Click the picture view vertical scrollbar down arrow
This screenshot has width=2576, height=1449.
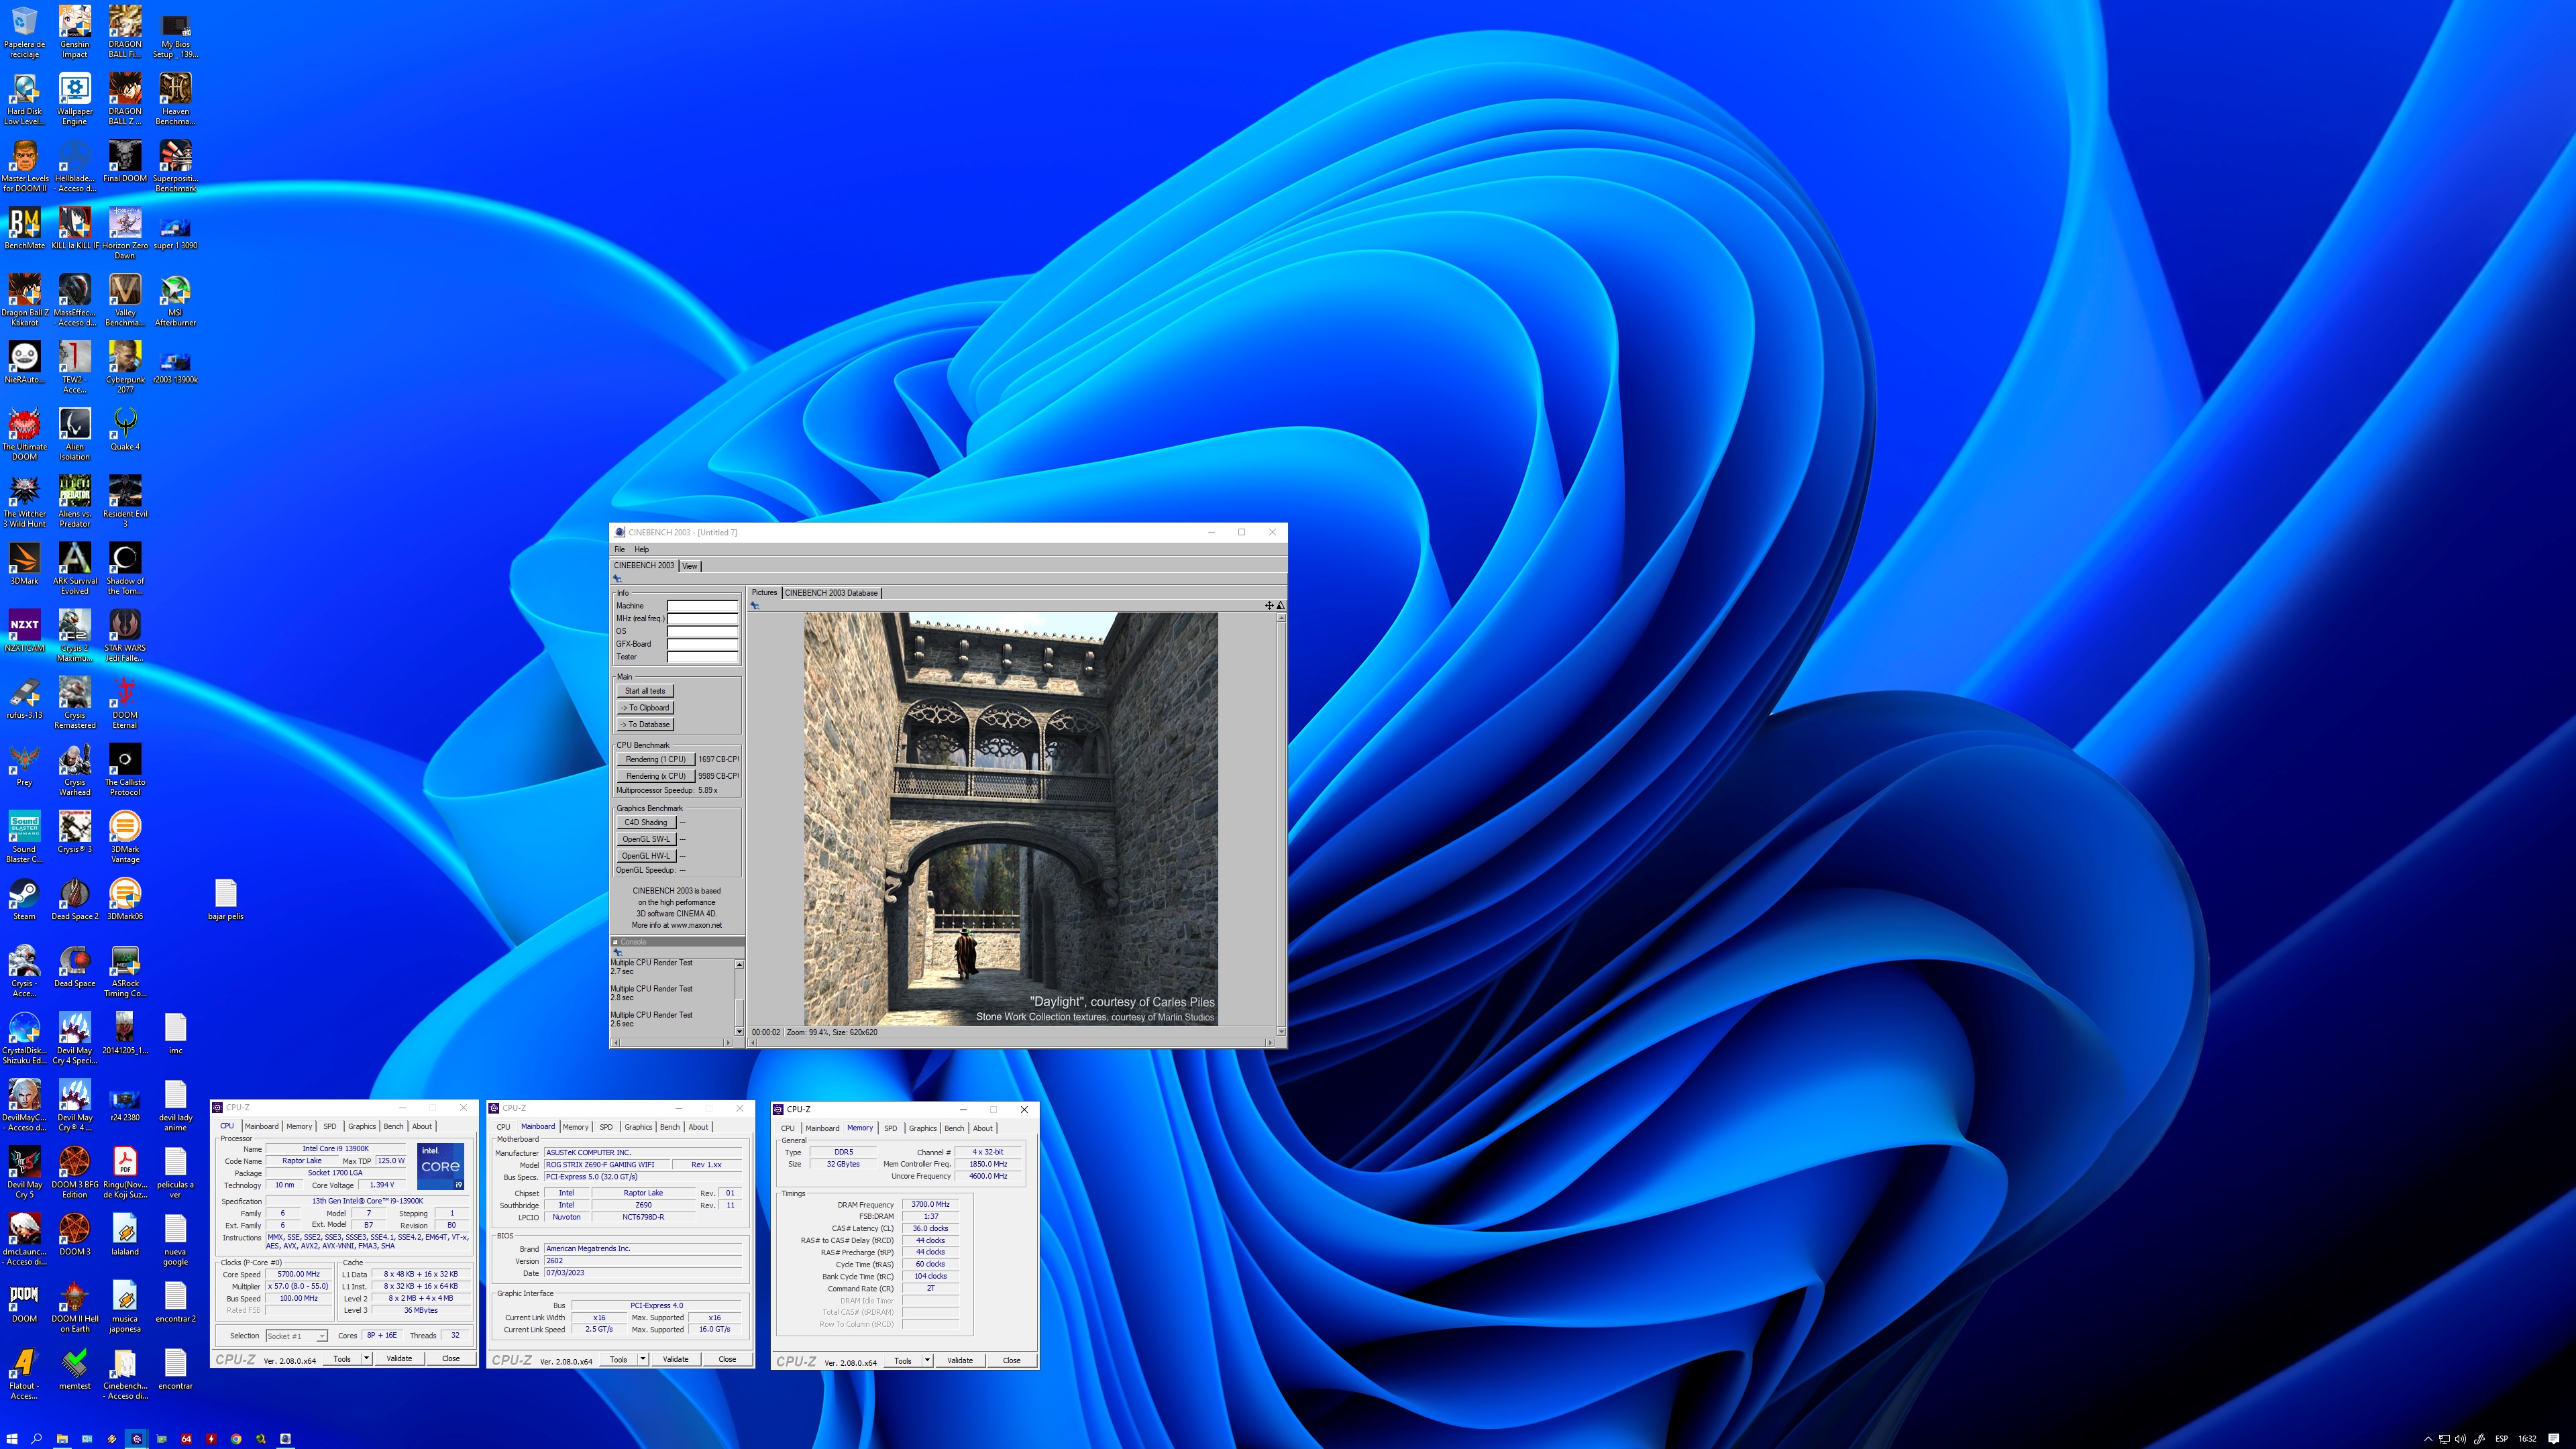[1281, 1031]
